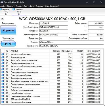105x106 pixels.
Task: Click the previous disk arrow button
Action: pos(2,18)
